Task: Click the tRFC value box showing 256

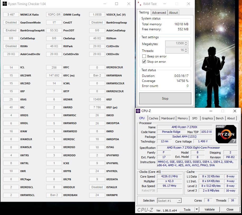Action: (54, 67)
